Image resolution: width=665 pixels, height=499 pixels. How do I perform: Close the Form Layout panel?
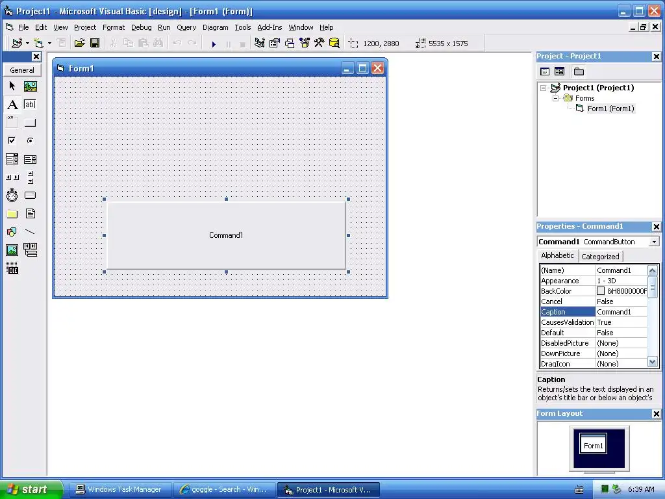point(656,414)
